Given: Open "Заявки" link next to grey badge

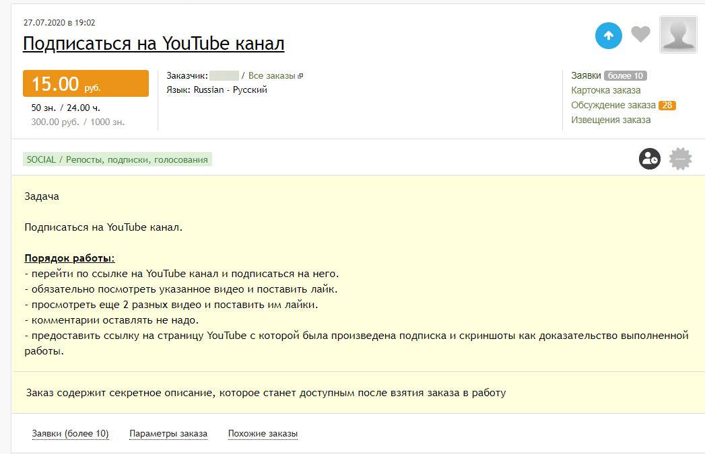Looking at the screenshot, I should tap(586, 75).
